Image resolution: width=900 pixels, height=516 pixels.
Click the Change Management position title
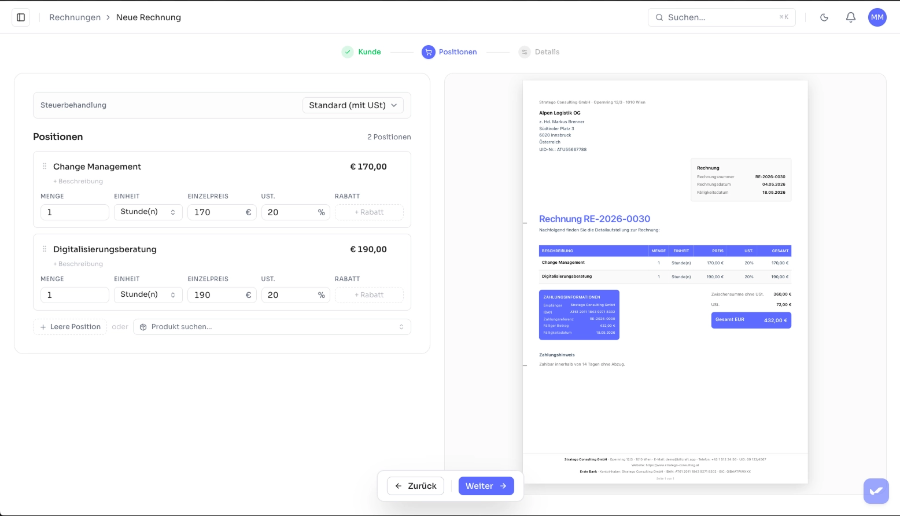[97, 167]
